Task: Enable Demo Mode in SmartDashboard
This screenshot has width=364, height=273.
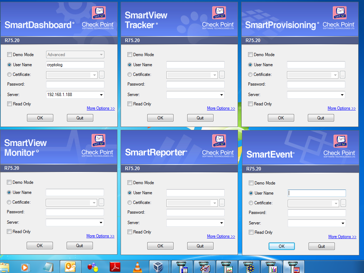Action: pos(9,55)
